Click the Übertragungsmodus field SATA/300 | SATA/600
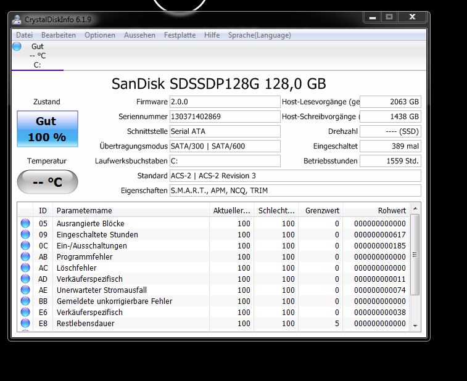Viewport: 467px width, 381px height. pos(225,146)
